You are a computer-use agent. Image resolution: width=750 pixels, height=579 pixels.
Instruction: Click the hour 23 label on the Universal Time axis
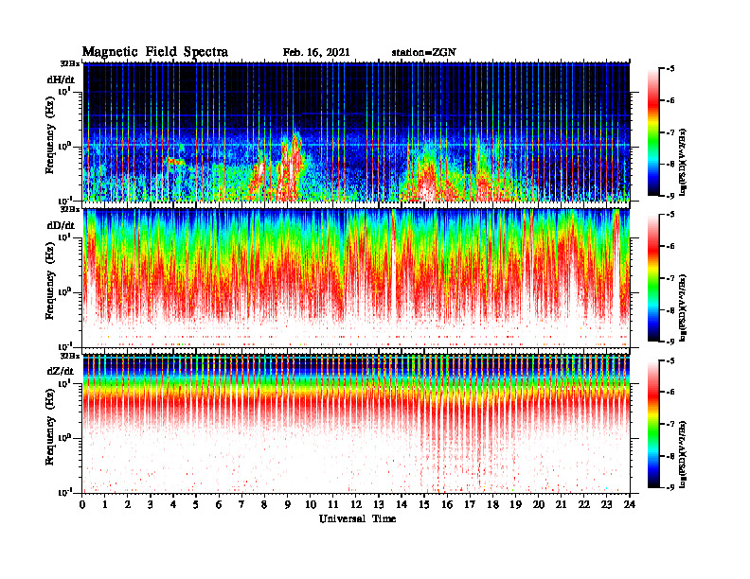[606, 505]
